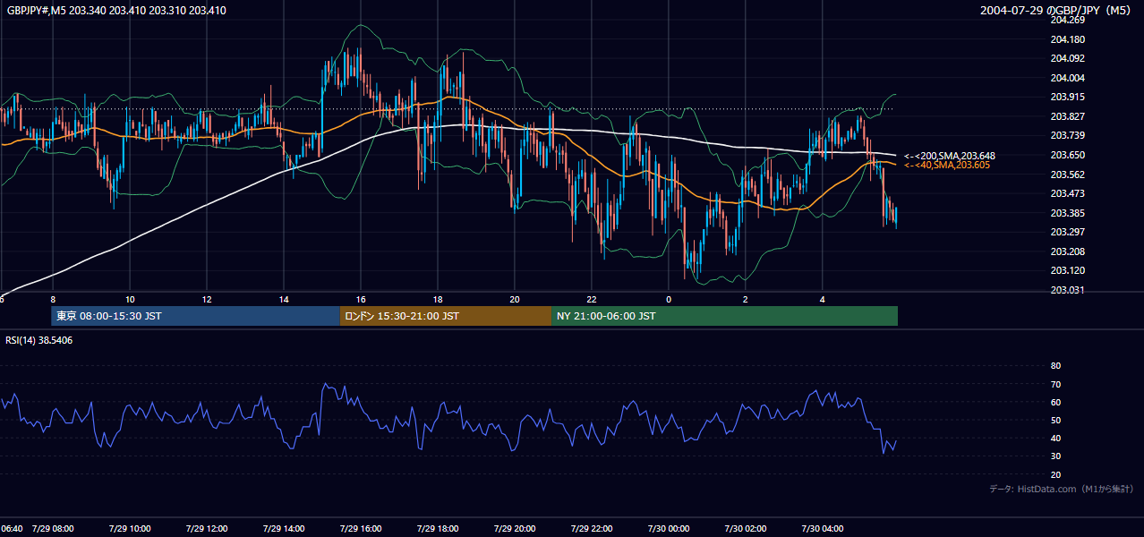The width and height of the screenshot is (1144, 537).
Task: Click hour label 12 under price chart
Action: point(207,299)
